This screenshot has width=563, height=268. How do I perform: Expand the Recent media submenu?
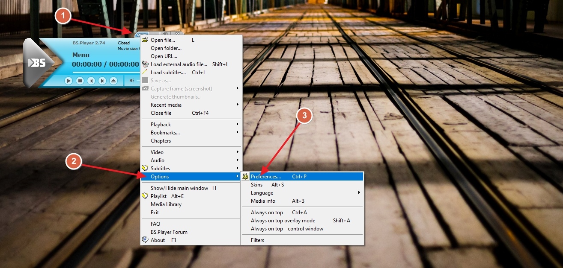(x=166, y=105)
